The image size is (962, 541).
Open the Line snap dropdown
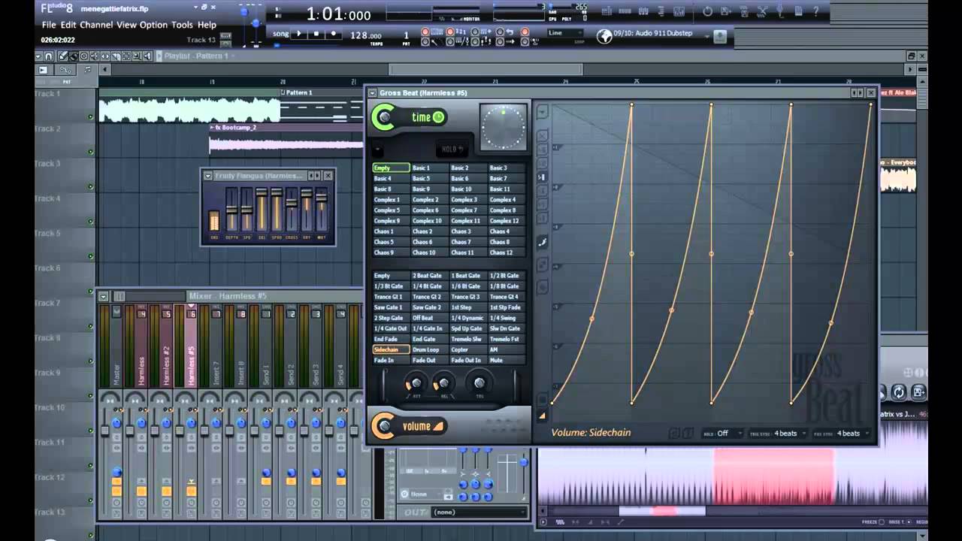click(565, 33)
